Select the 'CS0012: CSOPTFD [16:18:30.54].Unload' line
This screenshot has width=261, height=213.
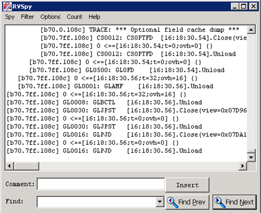(x=138, y=54)
